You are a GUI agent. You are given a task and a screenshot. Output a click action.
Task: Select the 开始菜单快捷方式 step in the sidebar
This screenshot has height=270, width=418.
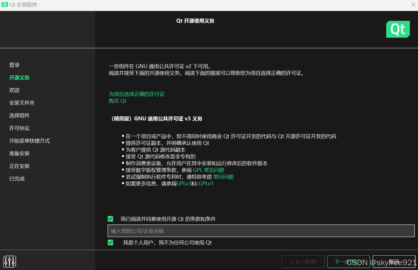click(30, 141)
